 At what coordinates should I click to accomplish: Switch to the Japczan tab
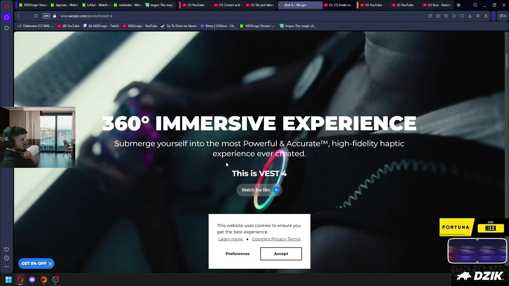tap(64, 5)
